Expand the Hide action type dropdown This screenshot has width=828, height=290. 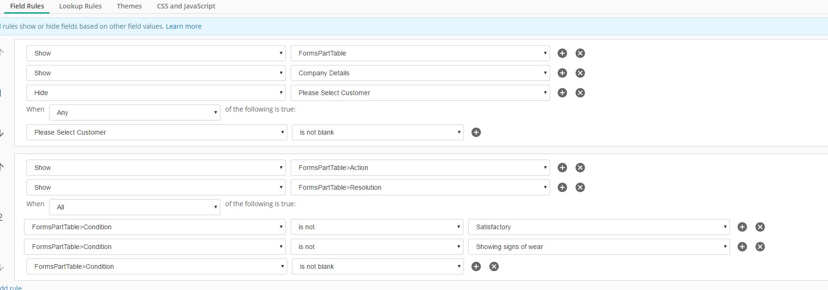click(x=156, y=93)
